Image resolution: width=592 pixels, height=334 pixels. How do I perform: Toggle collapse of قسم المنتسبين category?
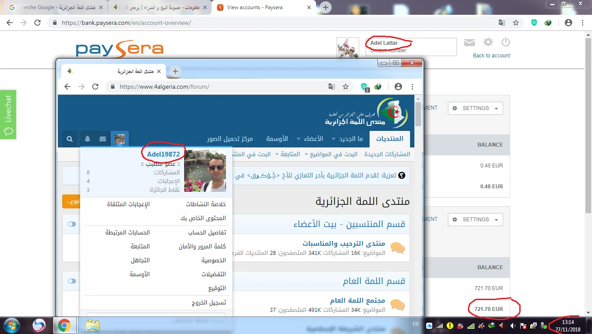72,224
